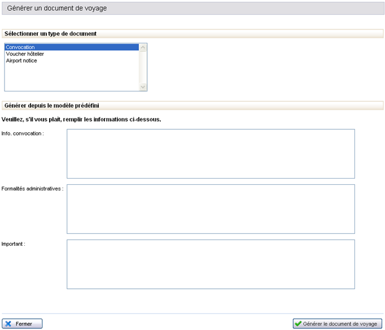Close the form with the Fermer button
The width and height of the screenshot is (385, 330).
[23, 324]
